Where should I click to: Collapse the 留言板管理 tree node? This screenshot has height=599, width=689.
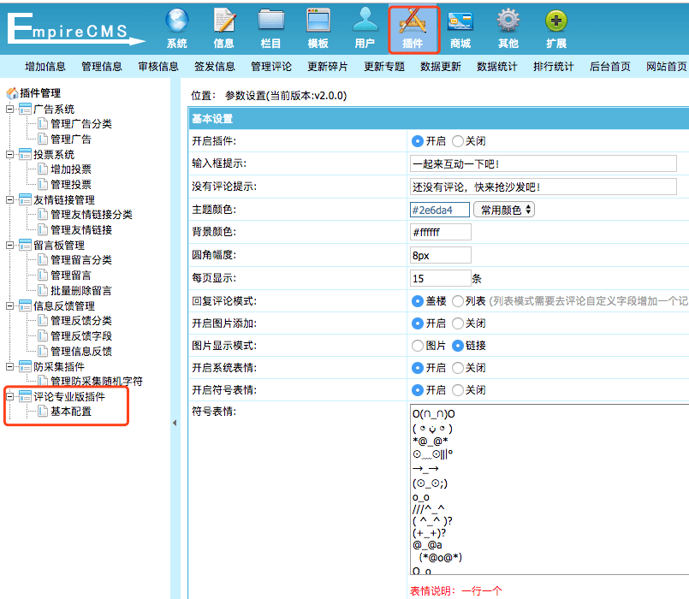point(10,246)
